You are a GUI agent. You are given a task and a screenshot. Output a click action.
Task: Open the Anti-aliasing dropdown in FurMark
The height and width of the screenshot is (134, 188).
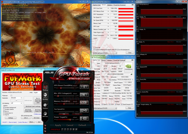pos(16,103)
